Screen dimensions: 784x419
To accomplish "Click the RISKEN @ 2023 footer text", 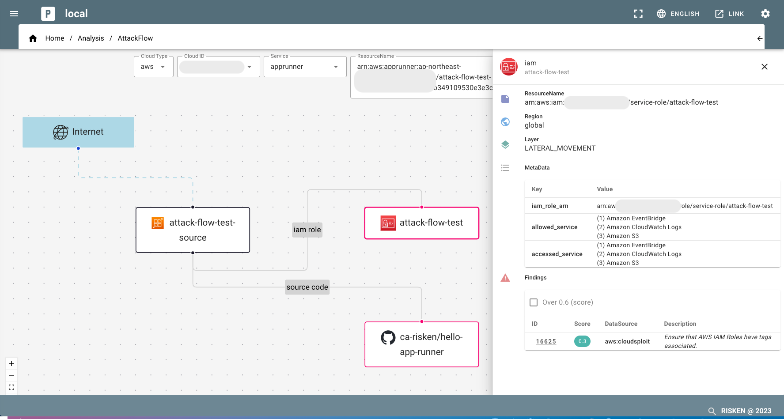I will (746, 411).
